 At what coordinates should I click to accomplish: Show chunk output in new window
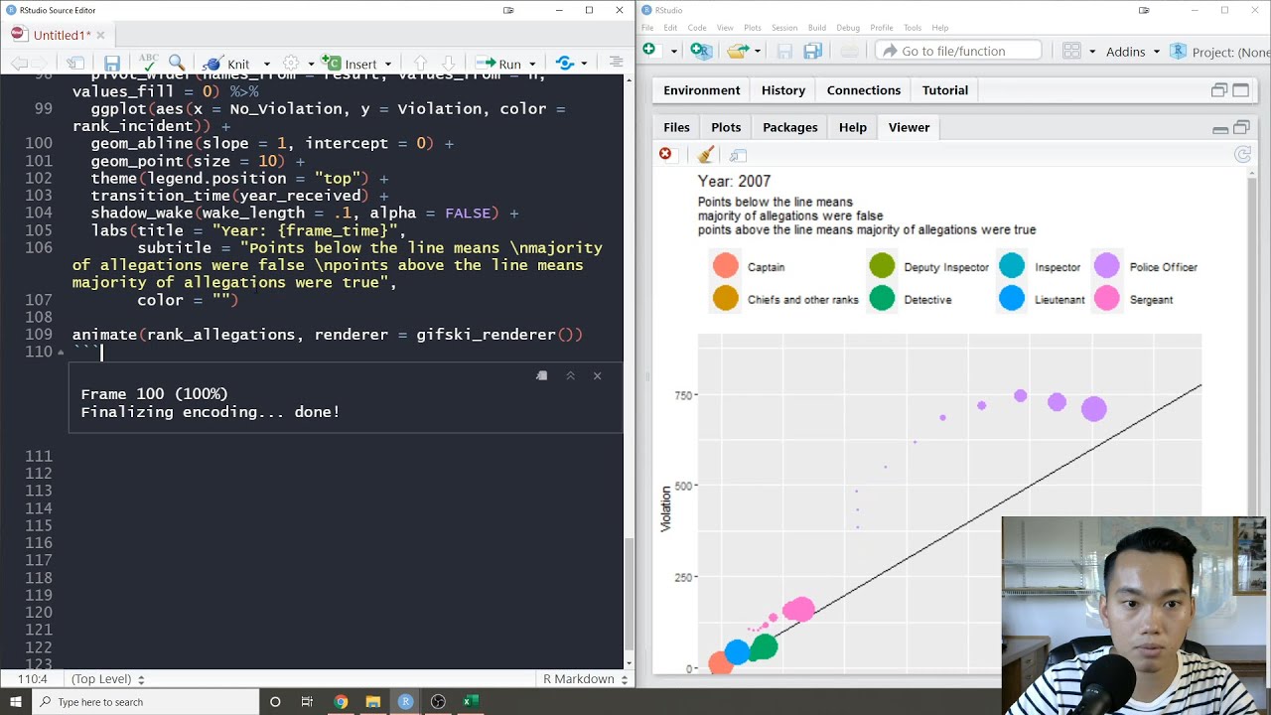tap(541, 375)
